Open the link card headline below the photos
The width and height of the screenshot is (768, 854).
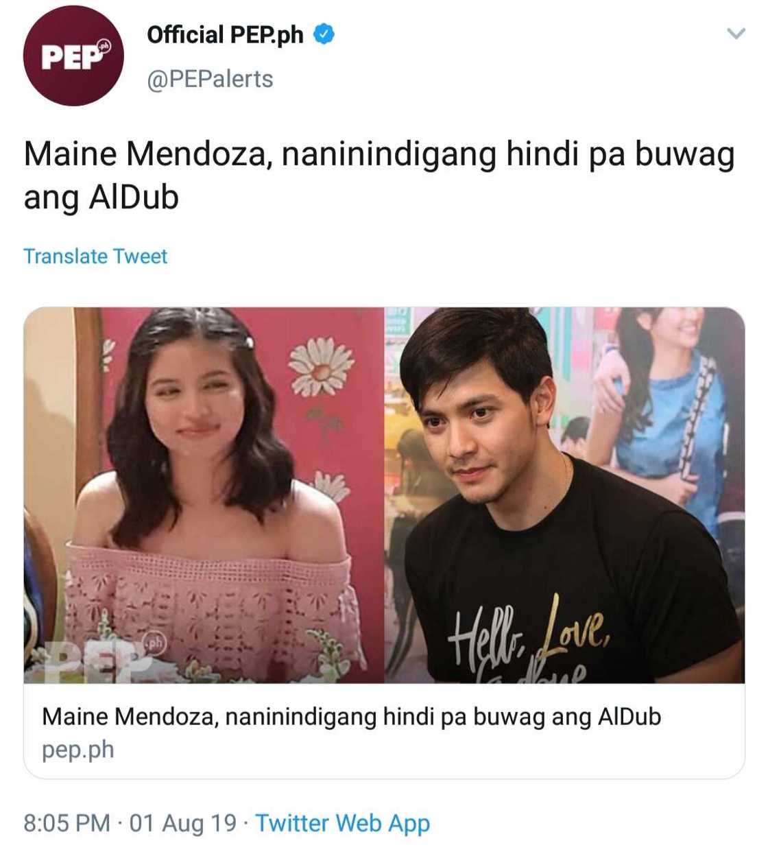pos(352,716)
